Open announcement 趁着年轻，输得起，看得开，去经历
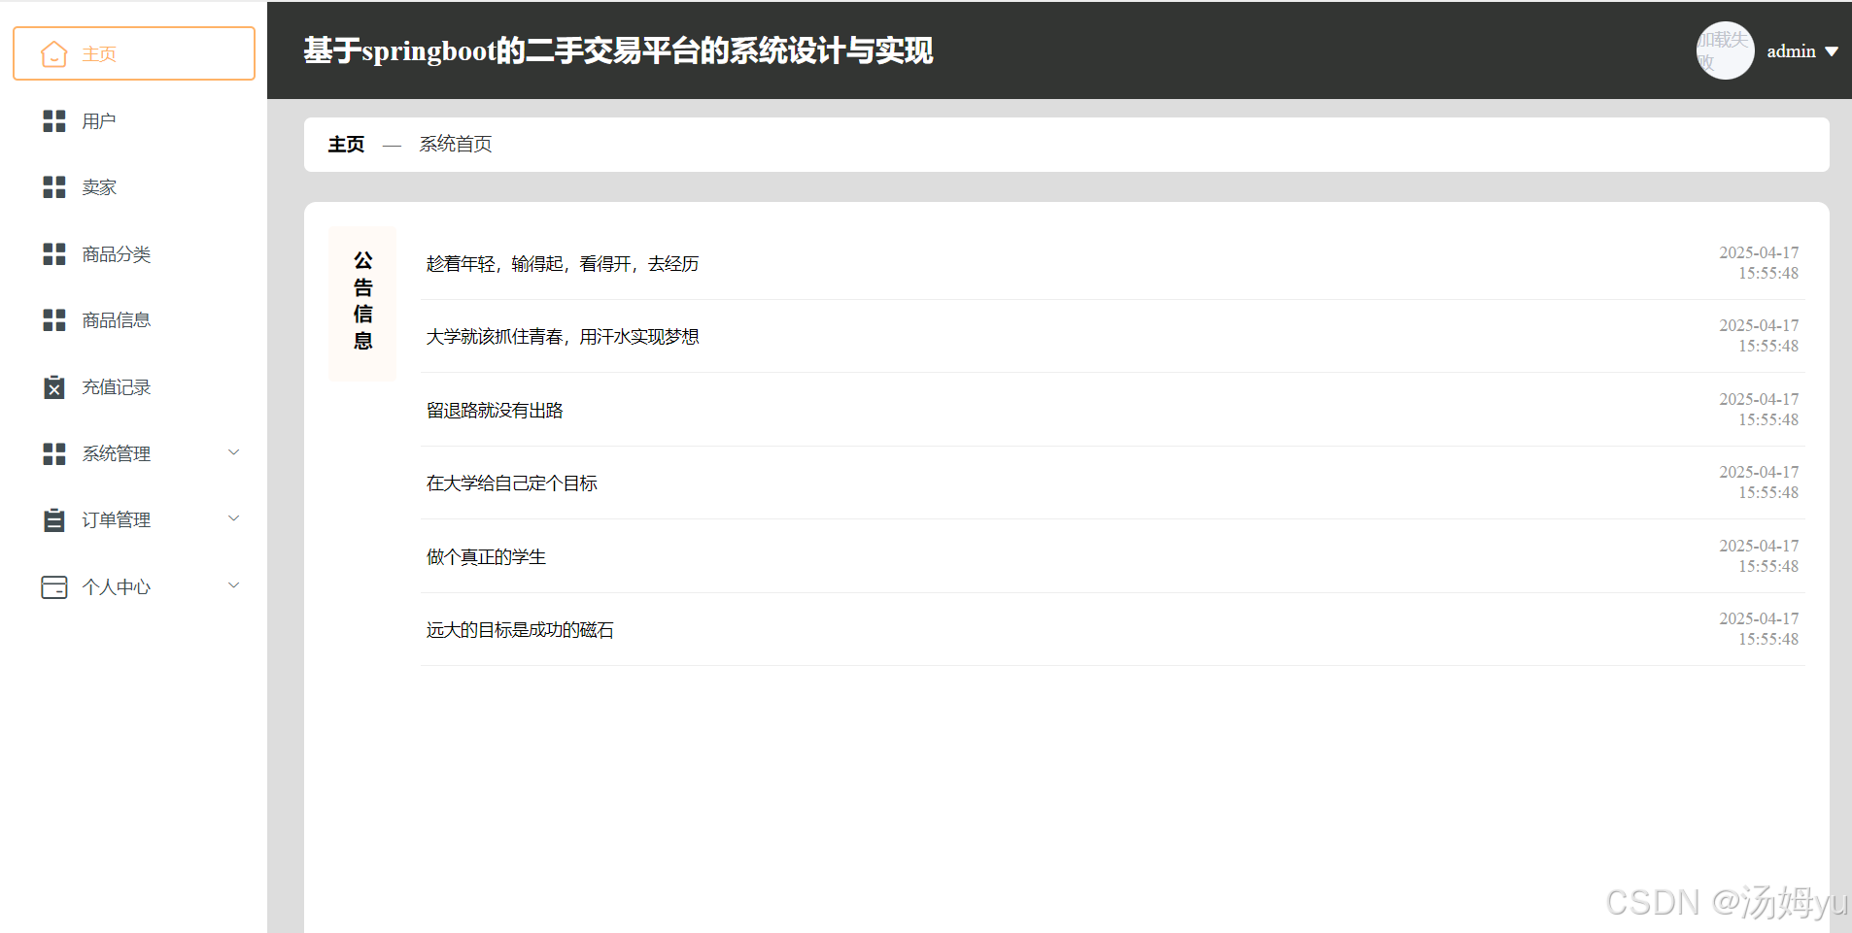1852x933 pixels. tap(563, 264)
